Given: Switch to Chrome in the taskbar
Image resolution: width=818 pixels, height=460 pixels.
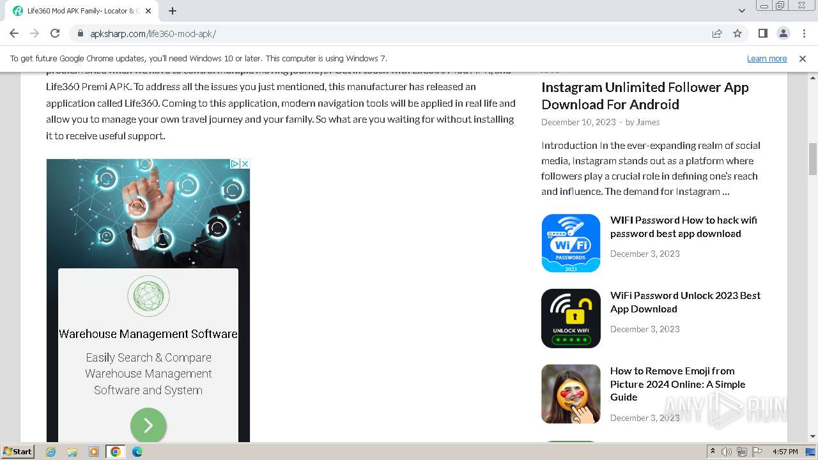Looking at the screenshot, I should click(x=116, y=452).
